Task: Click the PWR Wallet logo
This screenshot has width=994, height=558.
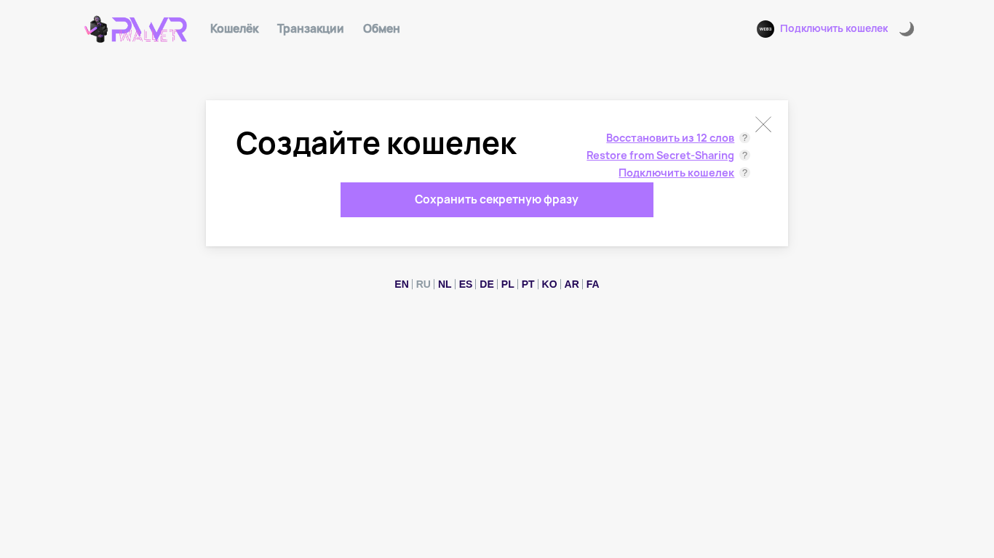Action: pos(136,29)
